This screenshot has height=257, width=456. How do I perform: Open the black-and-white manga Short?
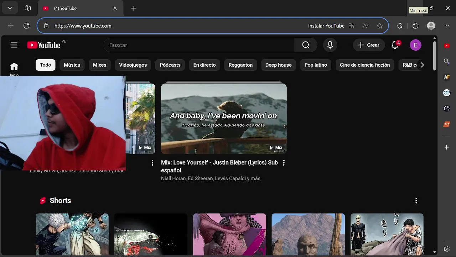pyautogui.click(x=387, y=235)
